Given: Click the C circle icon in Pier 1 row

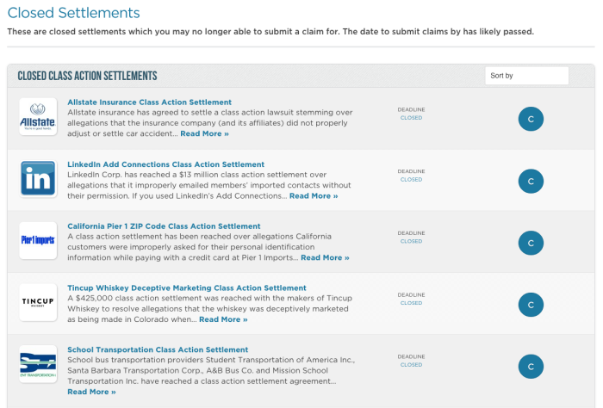Looking at the screenshot, I should (x=531, y=243).
